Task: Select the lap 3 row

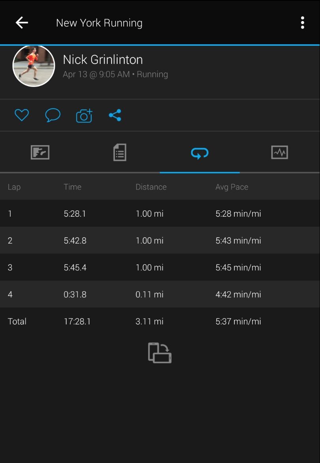Action: 160,268
